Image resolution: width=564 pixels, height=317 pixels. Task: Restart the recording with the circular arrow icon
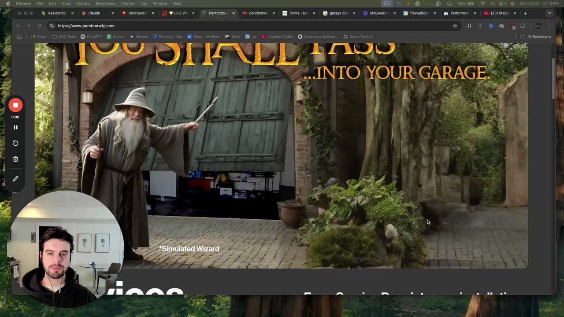(15, 143)
